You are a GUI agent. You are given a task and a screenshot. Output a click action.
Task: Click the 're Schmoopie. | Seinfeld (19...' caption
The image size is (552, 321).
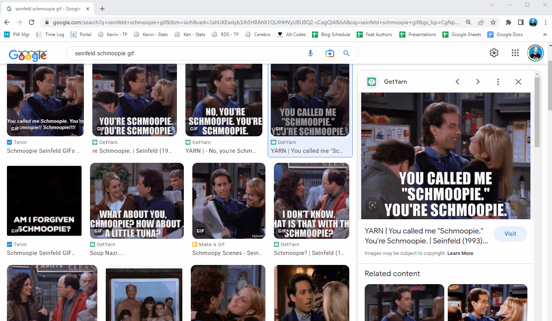tap(132, 151)
